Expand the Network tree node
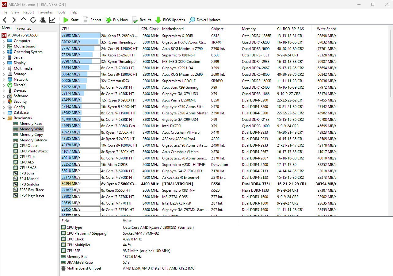The height and width of the screenshot is (276, 393). [4, 79]
